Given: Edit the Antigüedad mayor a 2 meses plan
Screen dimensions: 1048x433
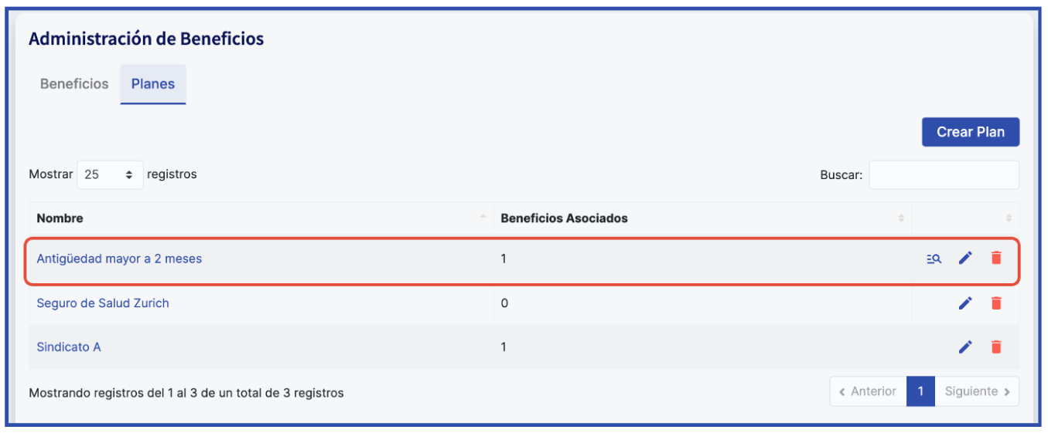Looking at the screenshot, I should 965,259.
